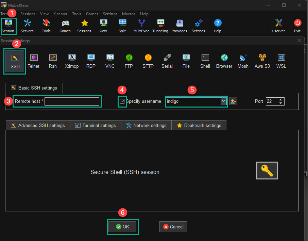Switch to the Network settings tab

click(x=146, y=125)
